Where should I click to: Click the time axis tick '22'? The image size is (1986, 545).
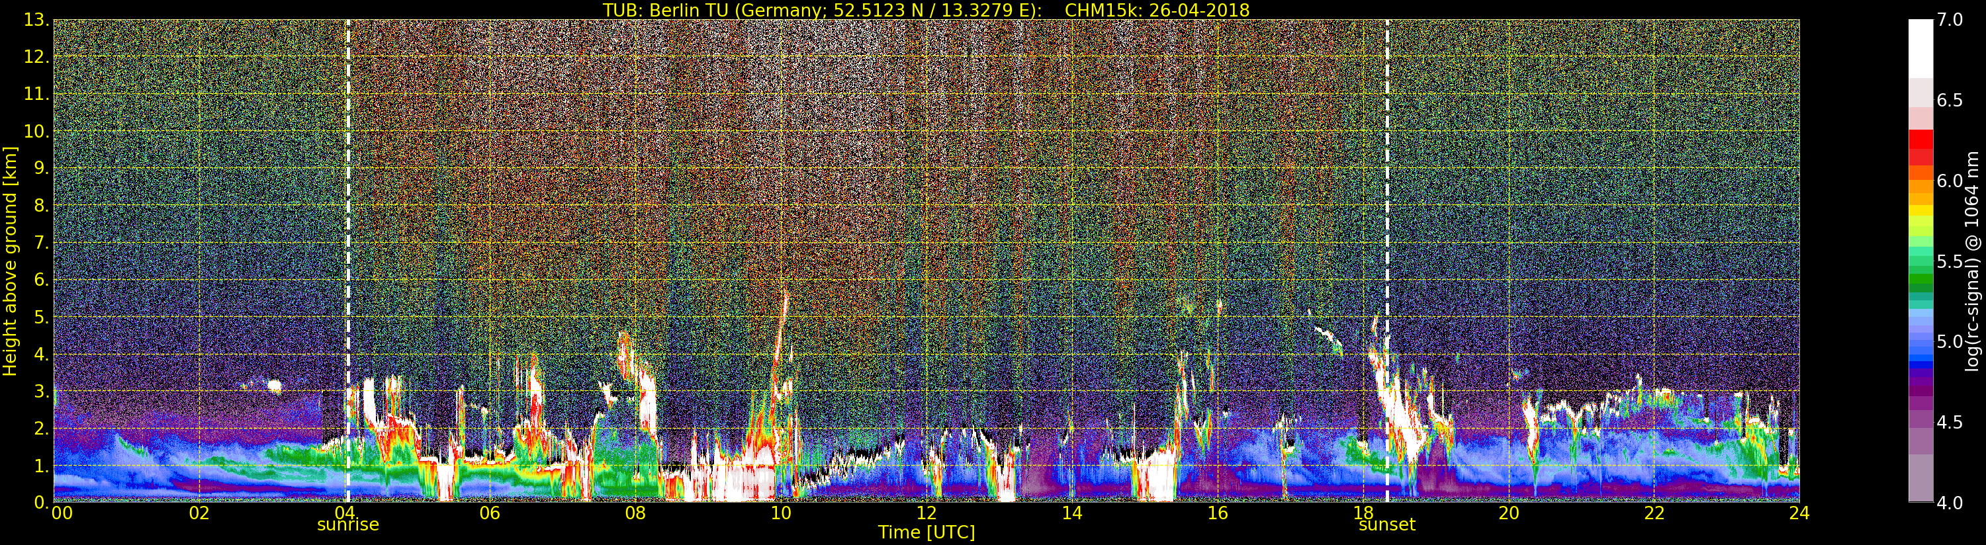(1654, 513)
